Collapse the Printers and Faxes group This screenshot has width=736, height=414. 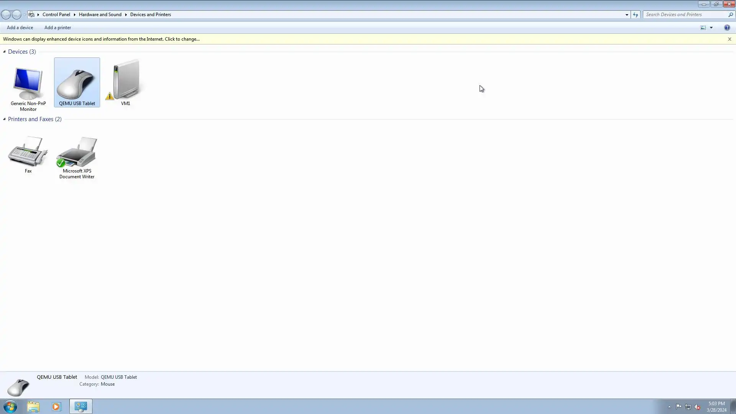pos(4,119)
